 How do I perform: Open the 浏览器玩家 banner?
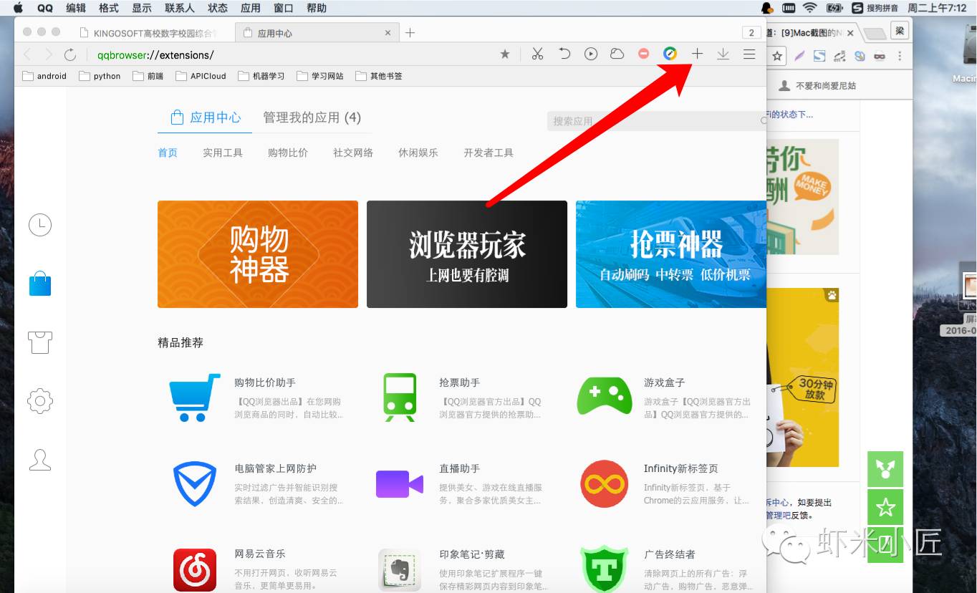(466, 254)
